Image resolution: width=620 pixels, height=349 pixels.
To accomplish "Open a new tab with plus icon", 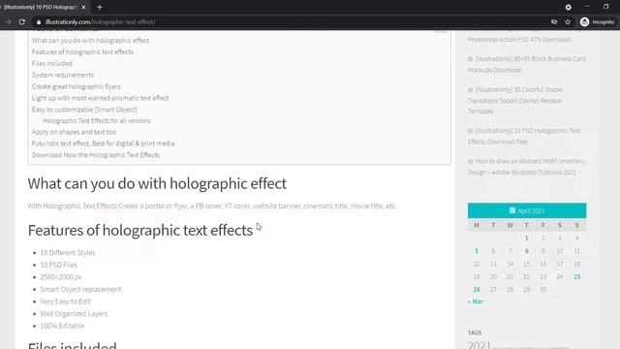I will [100, 7].
